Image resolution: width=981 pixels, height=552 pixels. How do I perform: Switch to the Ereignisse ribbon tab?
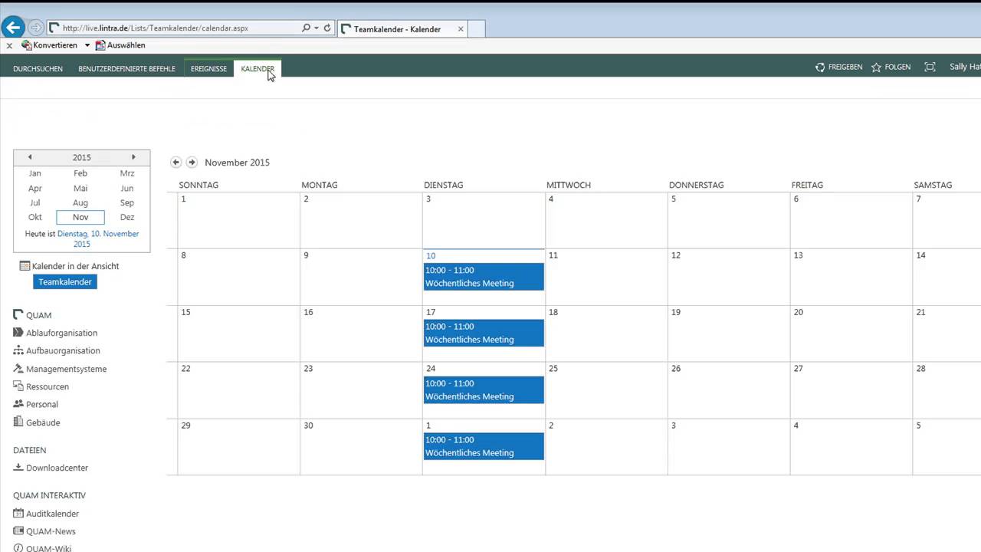point(208,68)
